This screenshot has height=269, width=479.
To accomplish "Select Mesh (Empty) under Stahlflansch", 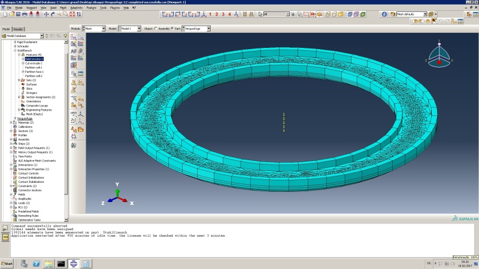I will [34, 114].
